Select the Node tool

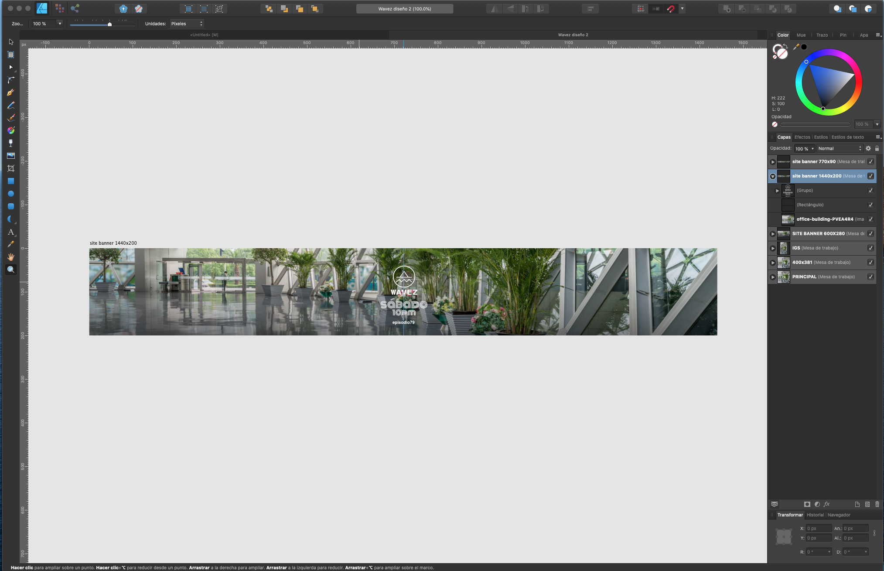(x=11, y=67)
